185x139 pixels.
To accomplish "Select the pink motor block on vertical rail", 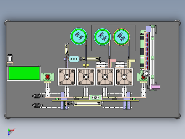I will 156,87.
